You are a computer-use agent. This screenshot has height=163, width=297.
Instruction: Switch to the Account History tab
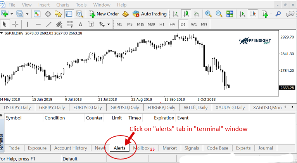point(71,148)
